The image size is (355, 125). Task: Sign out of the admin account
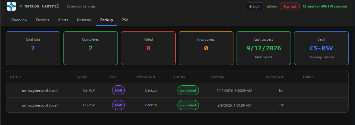coord(290,6)
